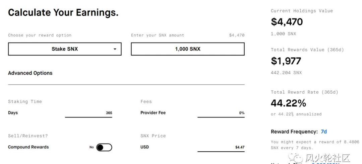Click the 44.22% Total Reward Rate figure
Image resolution: width=362 pixels, height=164 pixels.
click(x=288, y=103)
